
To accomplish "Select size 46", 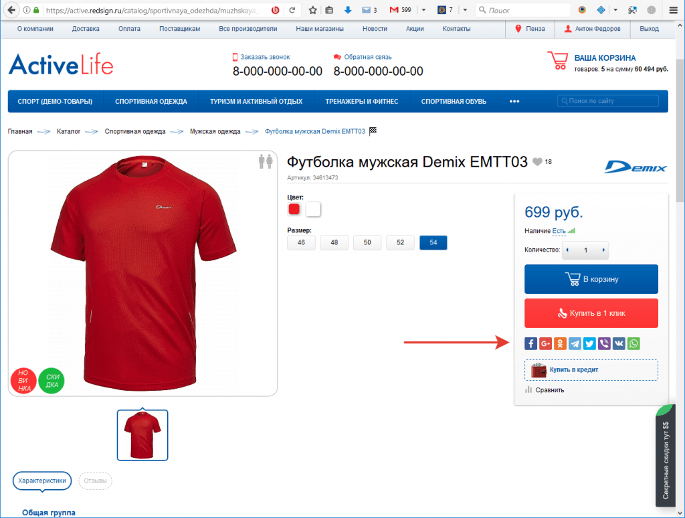I will coord(301,243).
